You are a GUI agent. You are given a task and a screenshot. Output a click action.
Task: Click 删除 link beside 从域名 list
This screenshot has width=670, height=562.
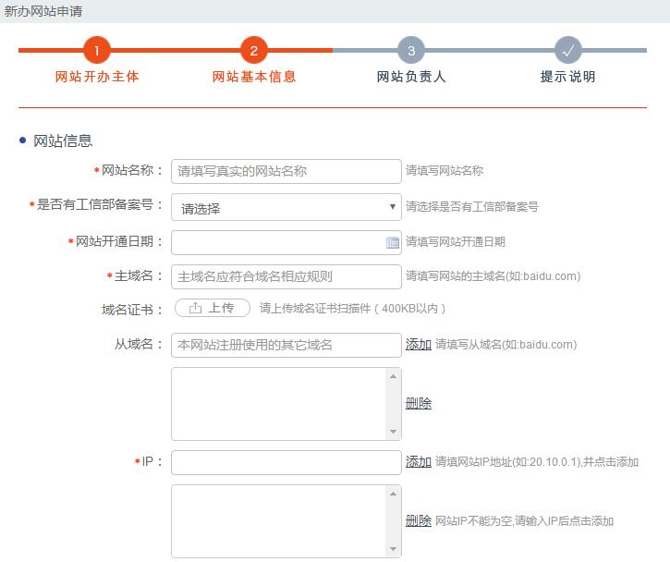coord(418,404)
